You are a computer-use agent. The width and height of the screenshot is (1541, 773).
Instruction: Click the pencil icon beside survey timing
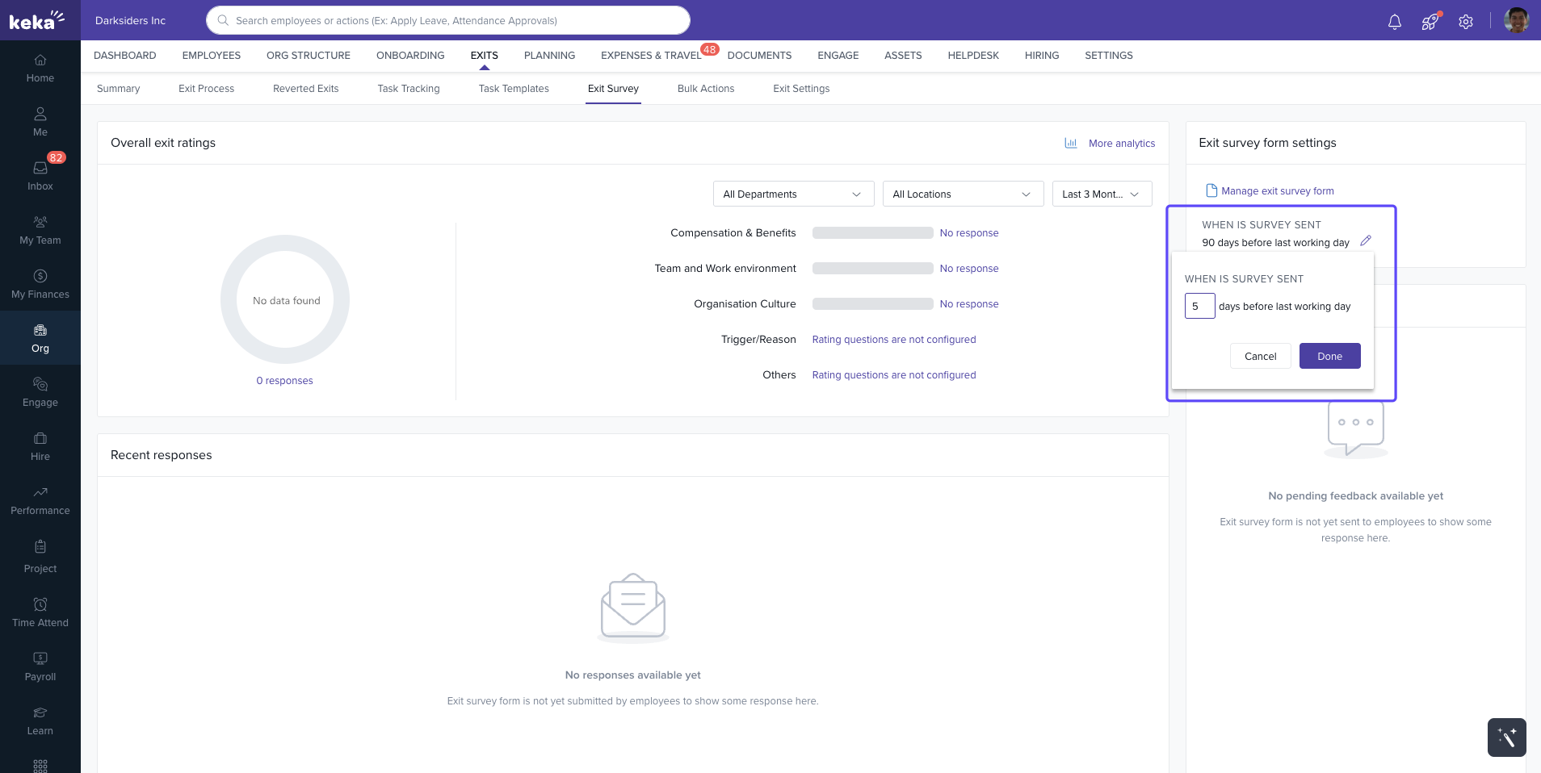[x=1366, y=240]
